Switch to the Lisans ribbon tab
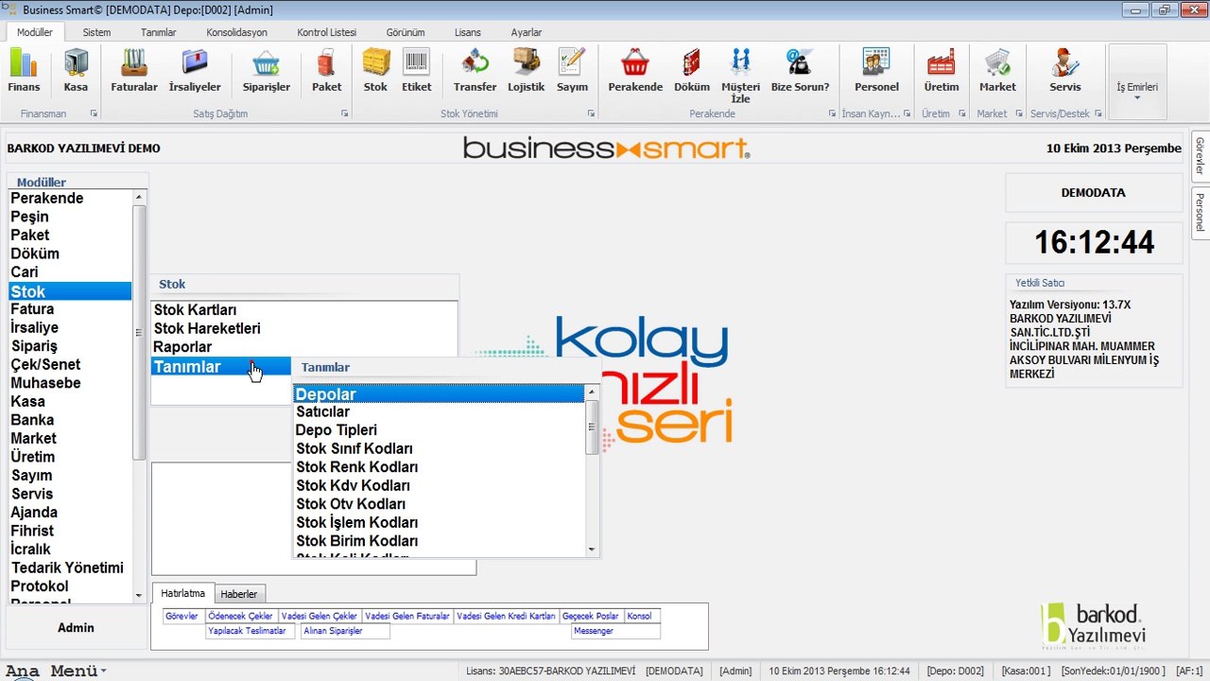Viewport: 1210px width, 681px height. tap(467, 32)
